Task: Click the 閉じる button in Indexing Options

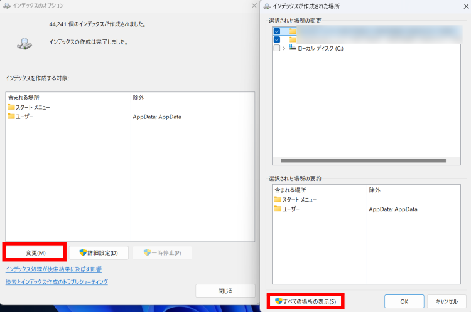Action: (x=225, y=291)
